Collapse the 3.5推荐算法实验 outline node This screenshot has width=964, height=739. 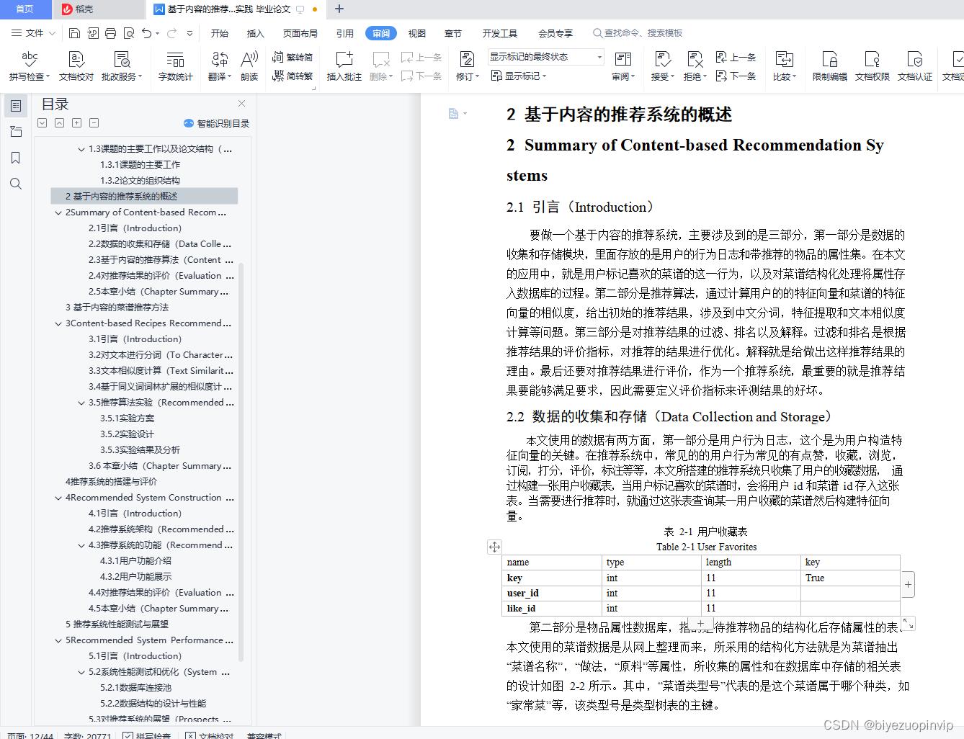(x=81, y=403)
